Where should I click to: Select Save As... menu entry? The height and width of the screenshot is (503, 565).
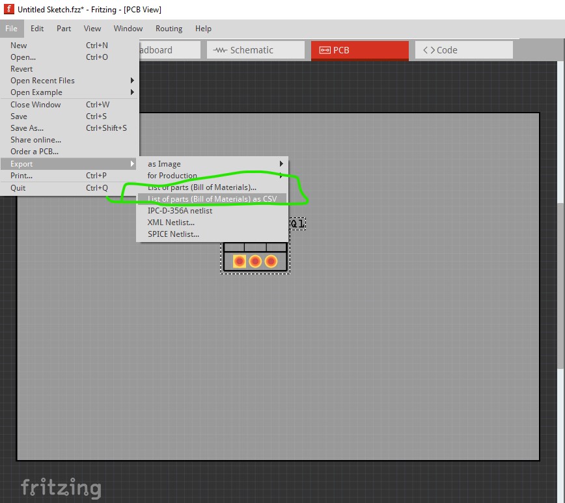69,128
